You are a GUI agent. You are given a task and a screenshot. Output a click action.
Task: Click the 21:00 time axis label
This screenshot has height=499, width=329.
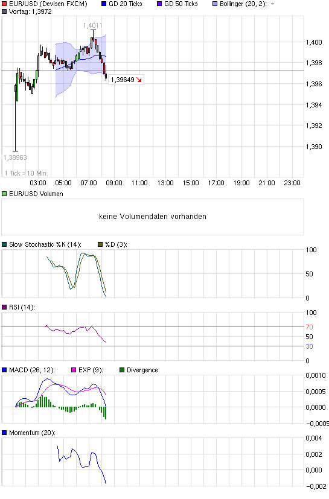coord(267,183)
